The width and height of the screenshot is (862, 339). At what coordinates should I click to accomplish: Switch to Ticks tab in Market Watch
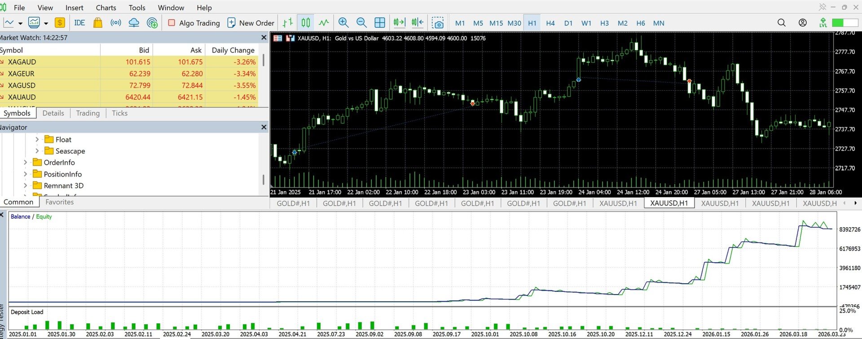pyautogui.click(x=119, y=113)
